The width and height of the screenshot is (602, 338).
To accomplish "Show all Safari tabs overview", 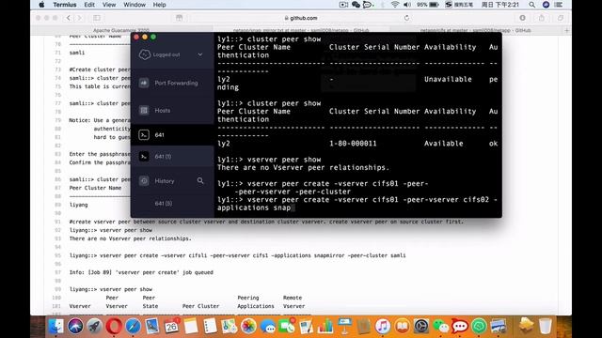I will tap(561, 18).
